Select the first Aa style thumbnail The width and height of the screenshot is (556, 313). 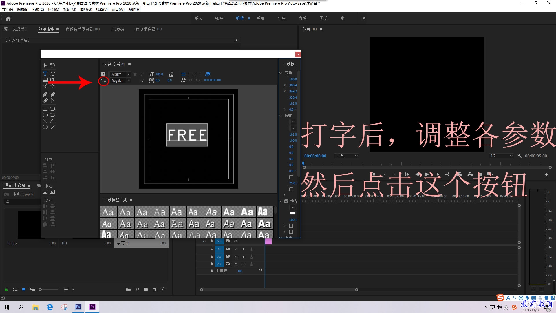pyautogui.click(x=109, y=212)
